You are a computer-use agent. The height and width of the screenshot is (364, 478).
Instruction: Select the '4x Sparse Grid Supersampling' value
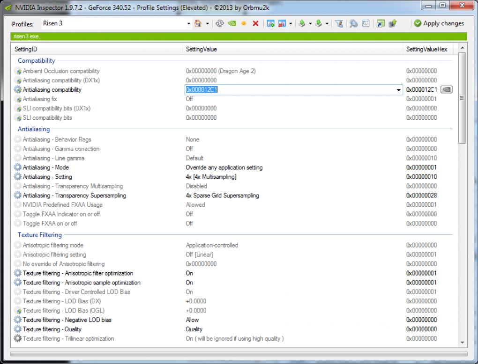coord(222,196)
